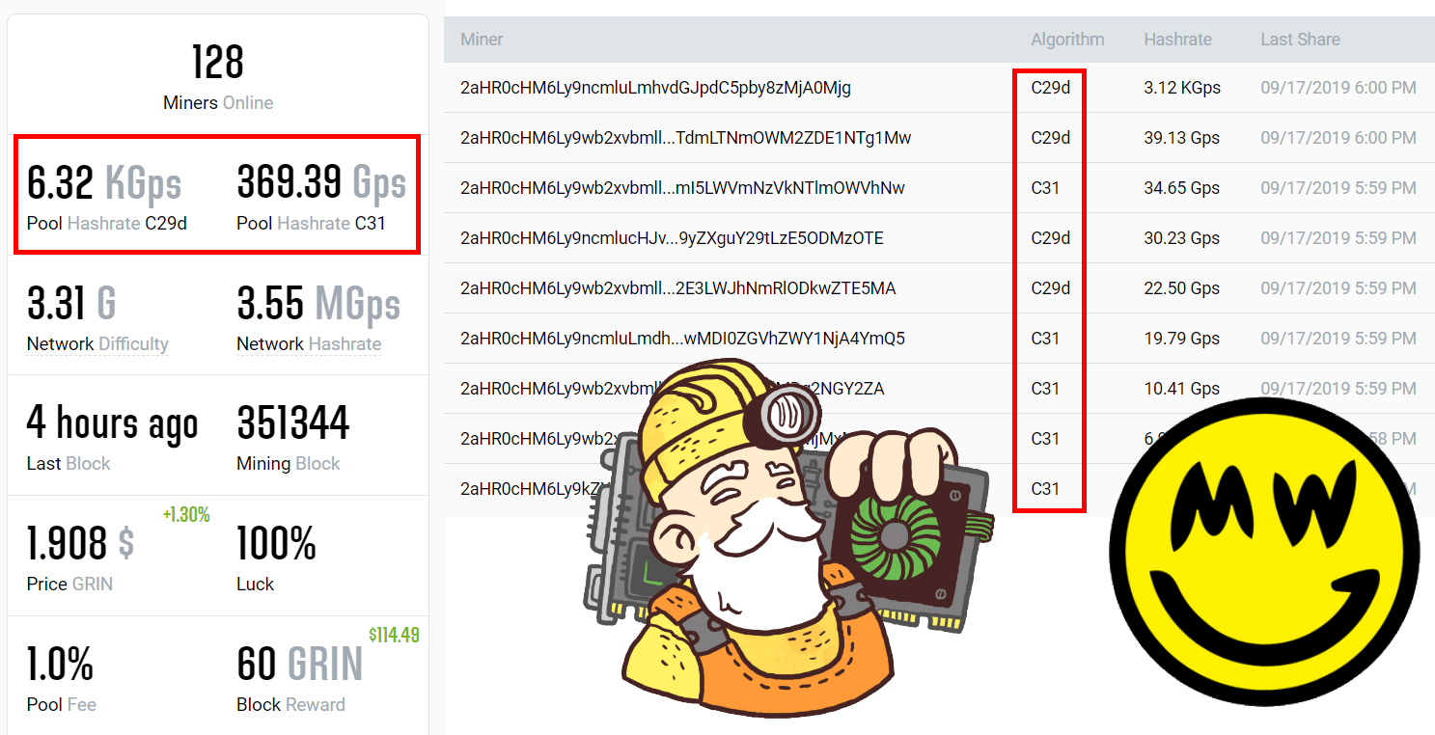Click the Block Reward label

coord(290,705)
